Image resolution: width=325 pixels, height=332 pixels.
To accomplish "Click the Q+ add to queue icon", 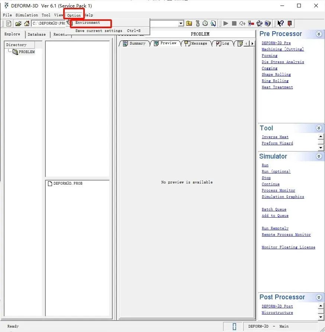I will pyautogui.click(x=242, y=23).
